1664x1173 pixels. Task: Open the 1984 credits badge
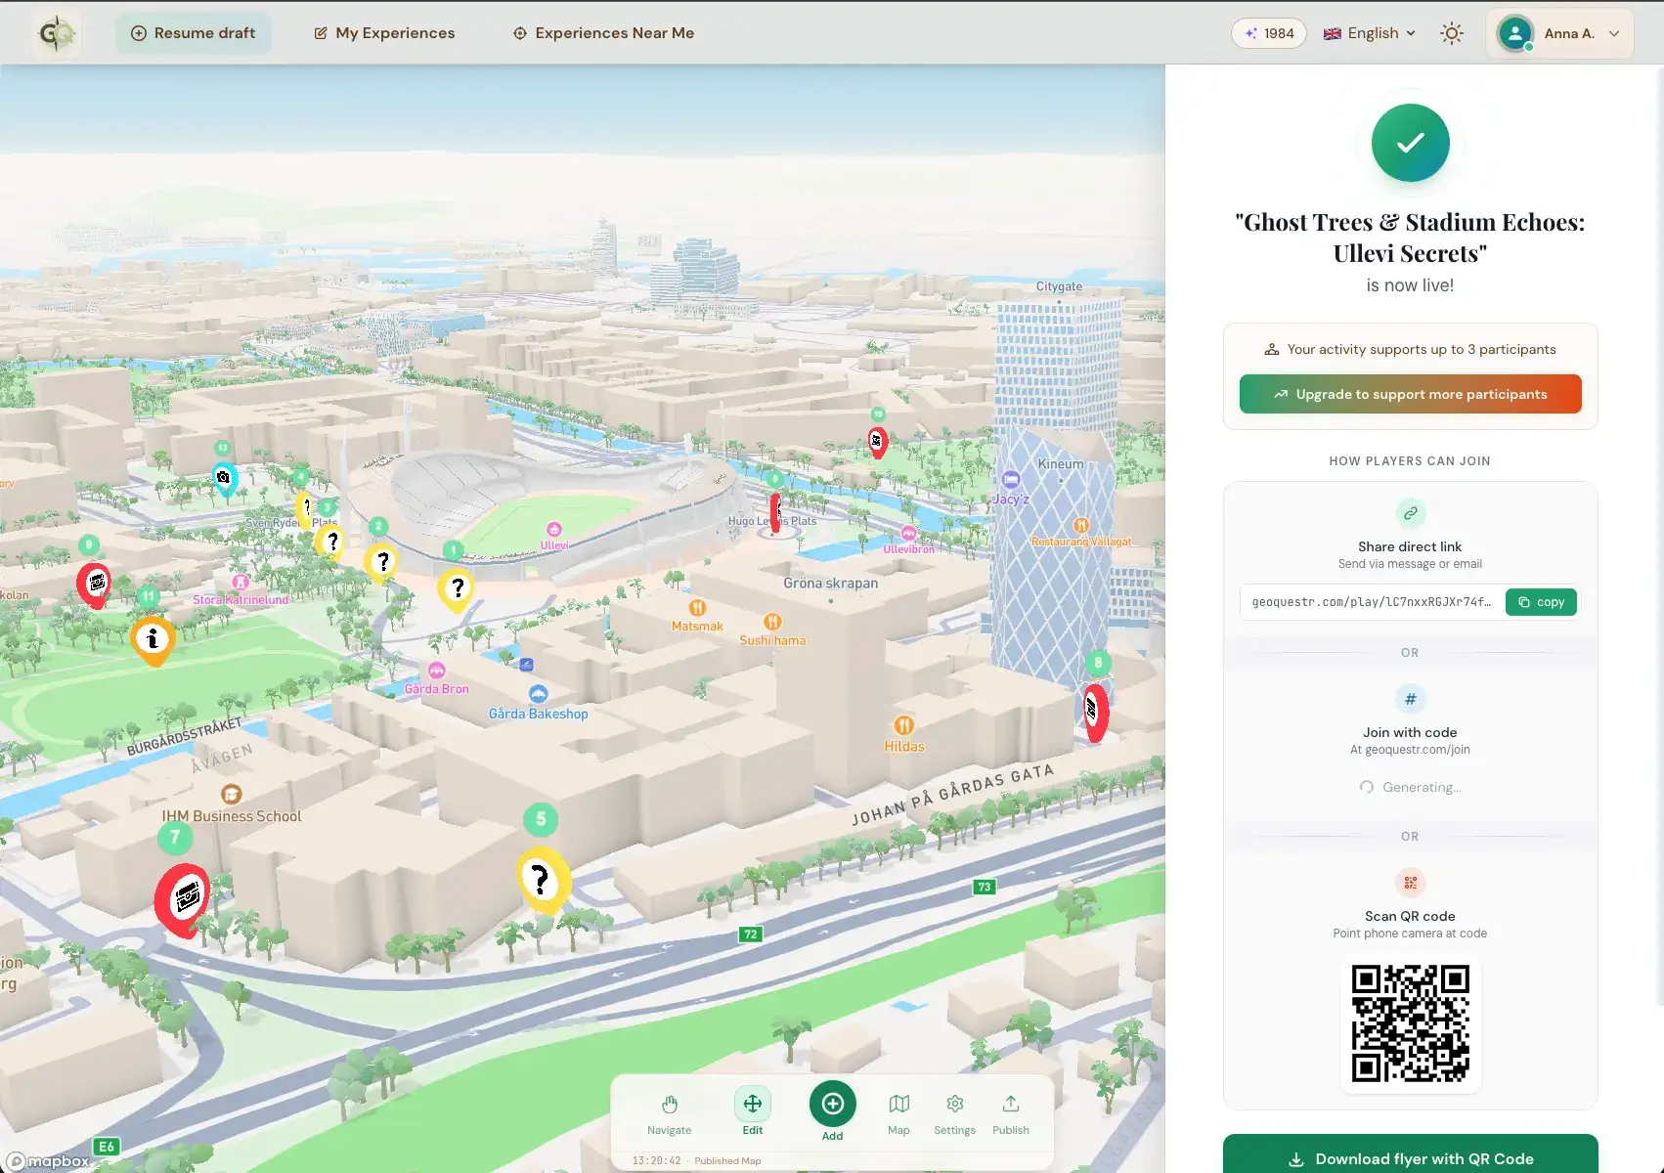tap(1269, 33)
